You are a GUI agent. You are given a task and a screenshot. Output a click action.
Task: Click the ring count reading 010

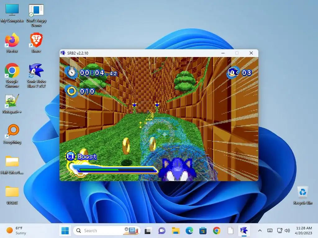point(87,91)
